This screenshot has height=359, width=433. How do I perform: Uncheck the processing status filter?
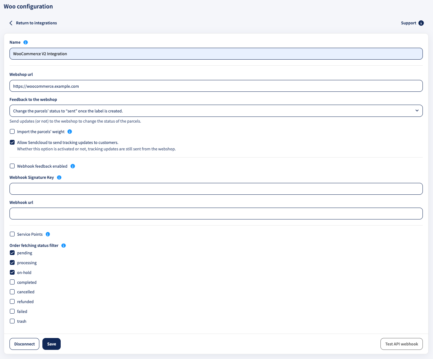[x=12, y=262]
